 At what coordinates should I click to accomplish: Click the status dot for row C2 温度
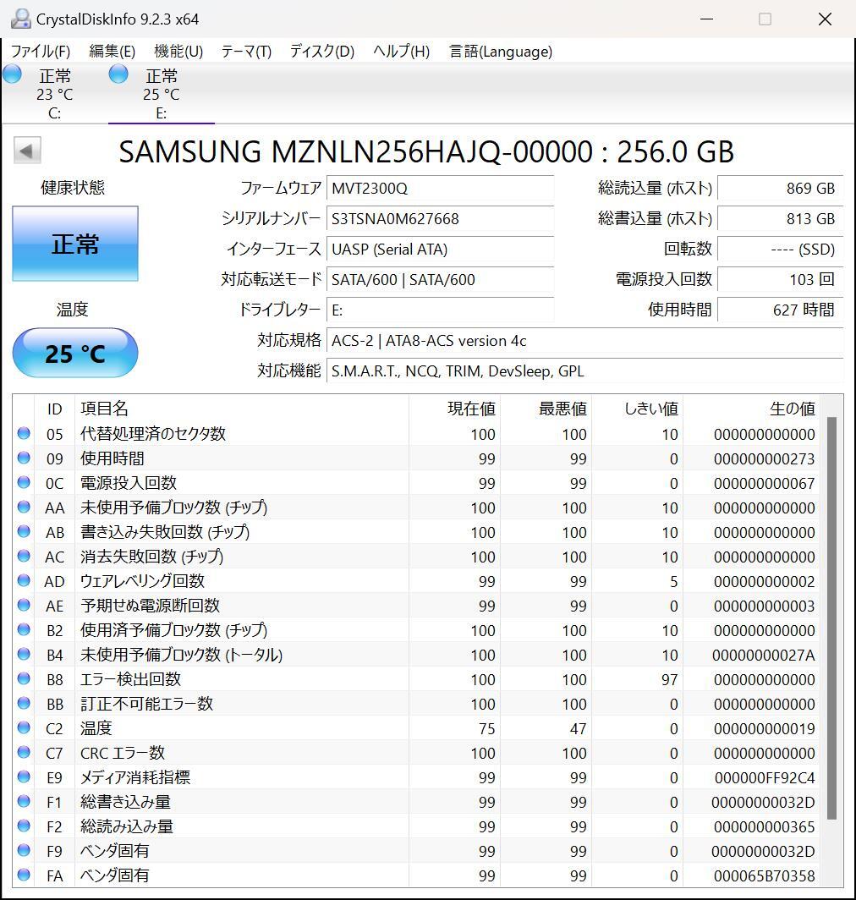pos(24,727)
